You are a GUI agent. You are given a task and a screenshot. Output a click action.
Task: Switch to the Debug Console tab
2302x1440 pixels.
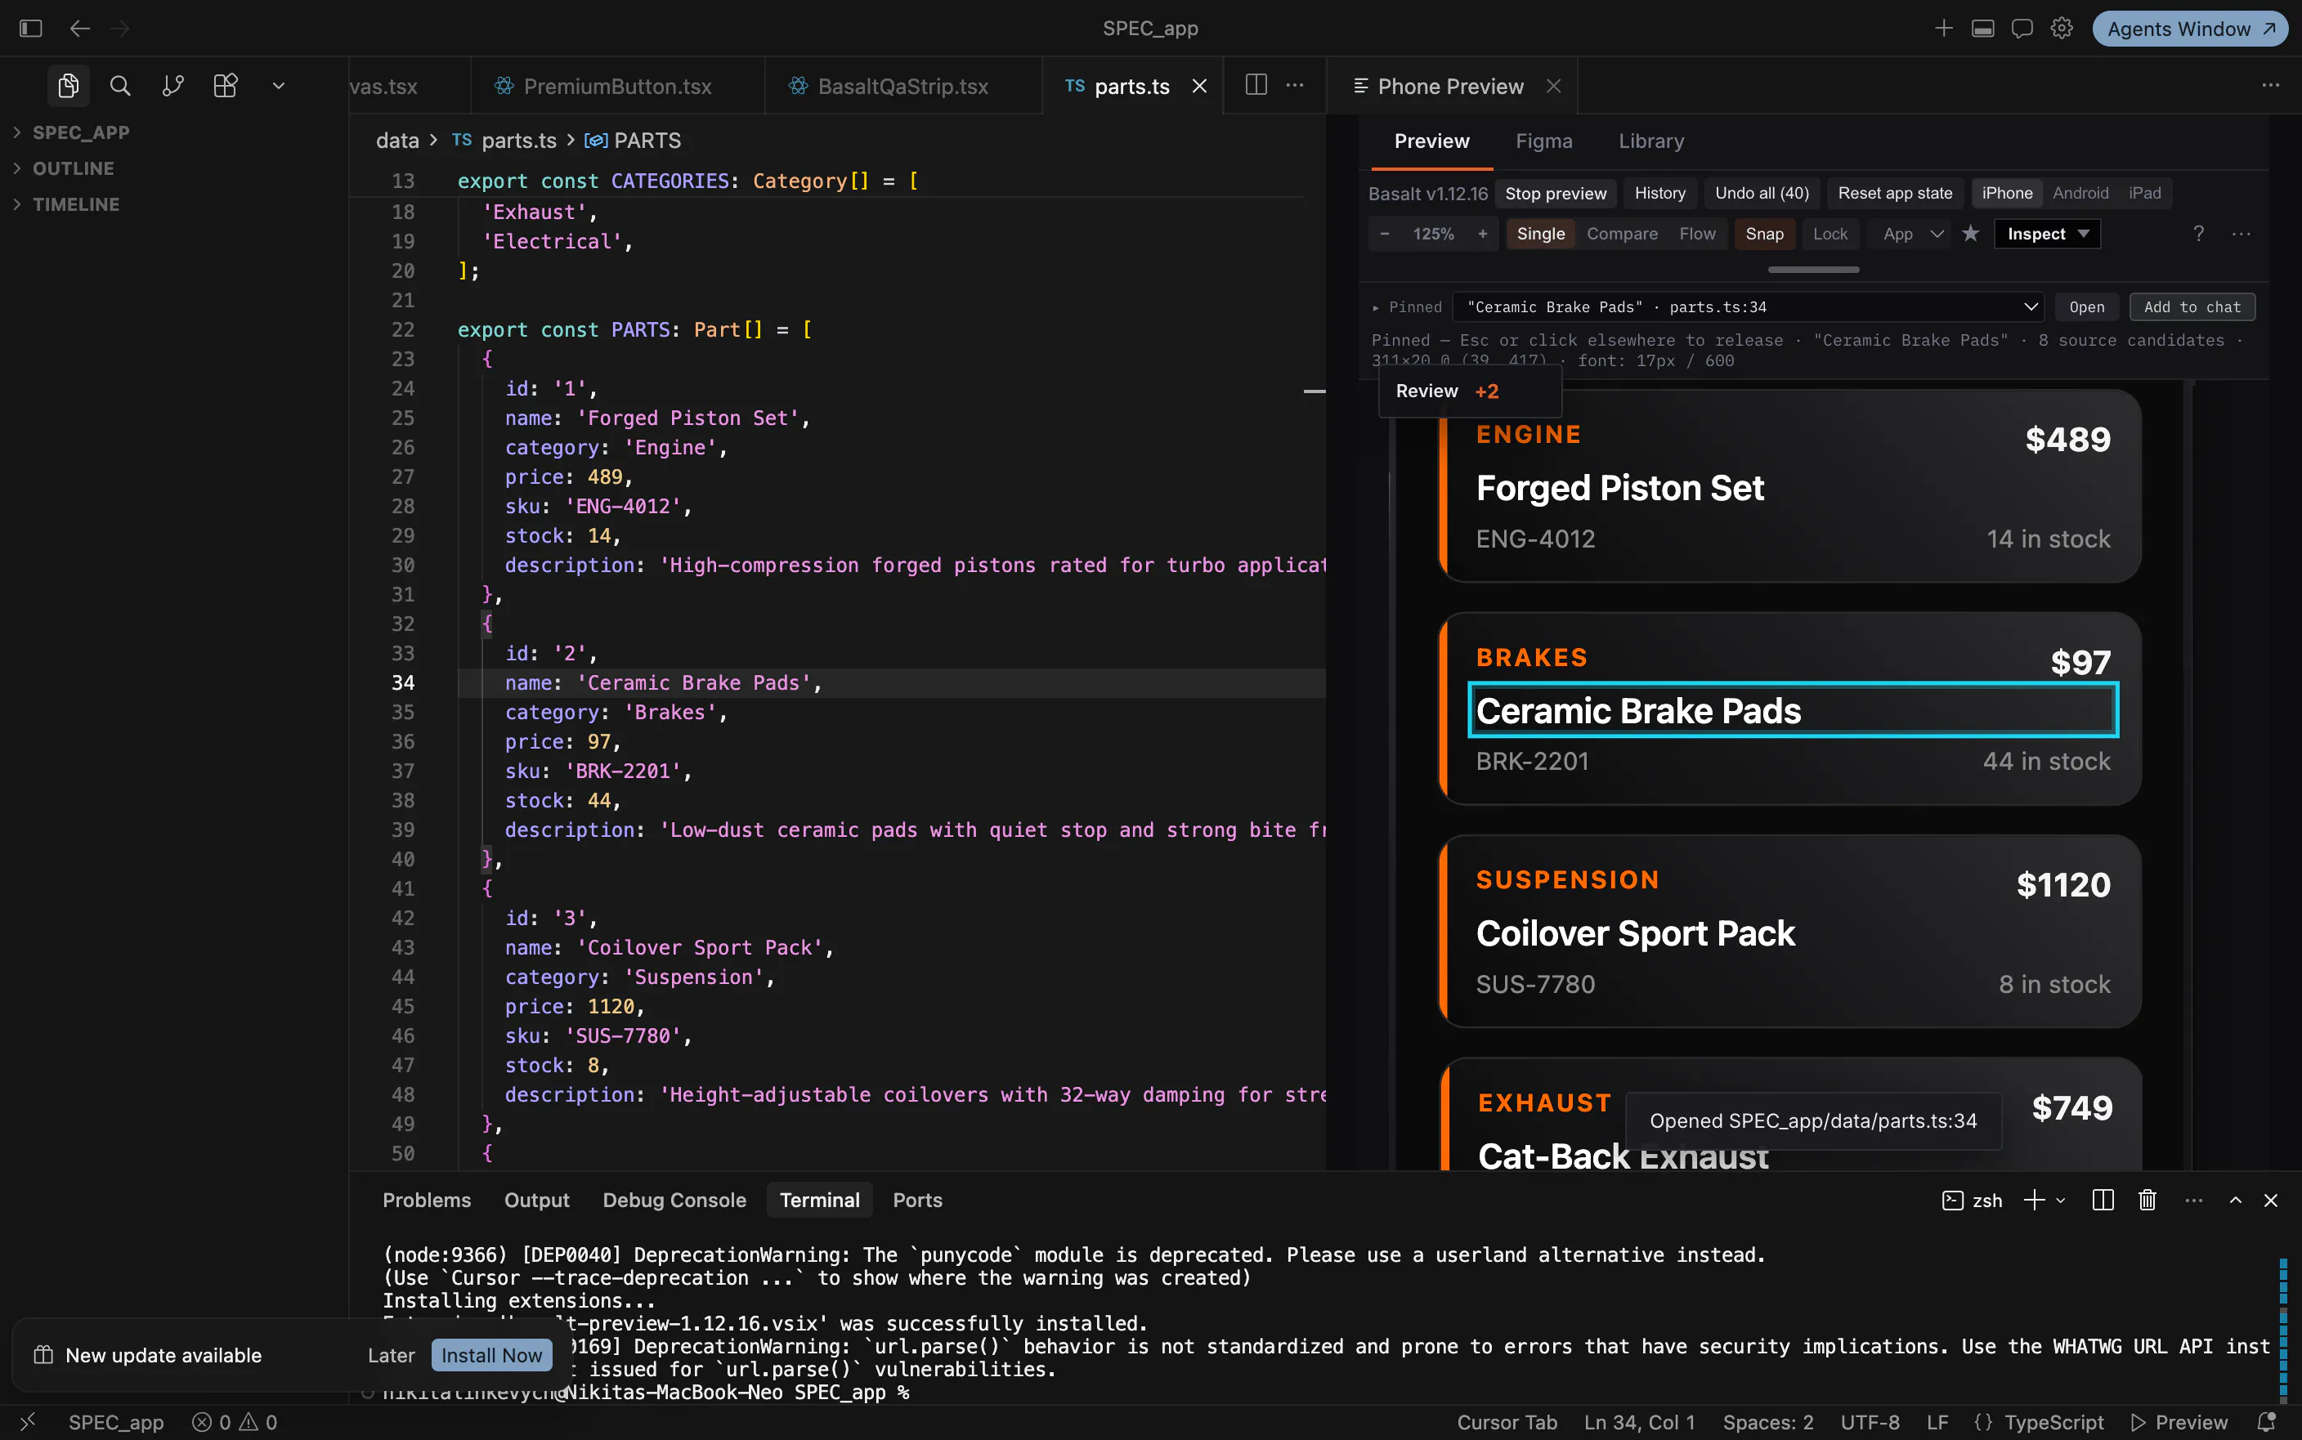click(674, 1200)
